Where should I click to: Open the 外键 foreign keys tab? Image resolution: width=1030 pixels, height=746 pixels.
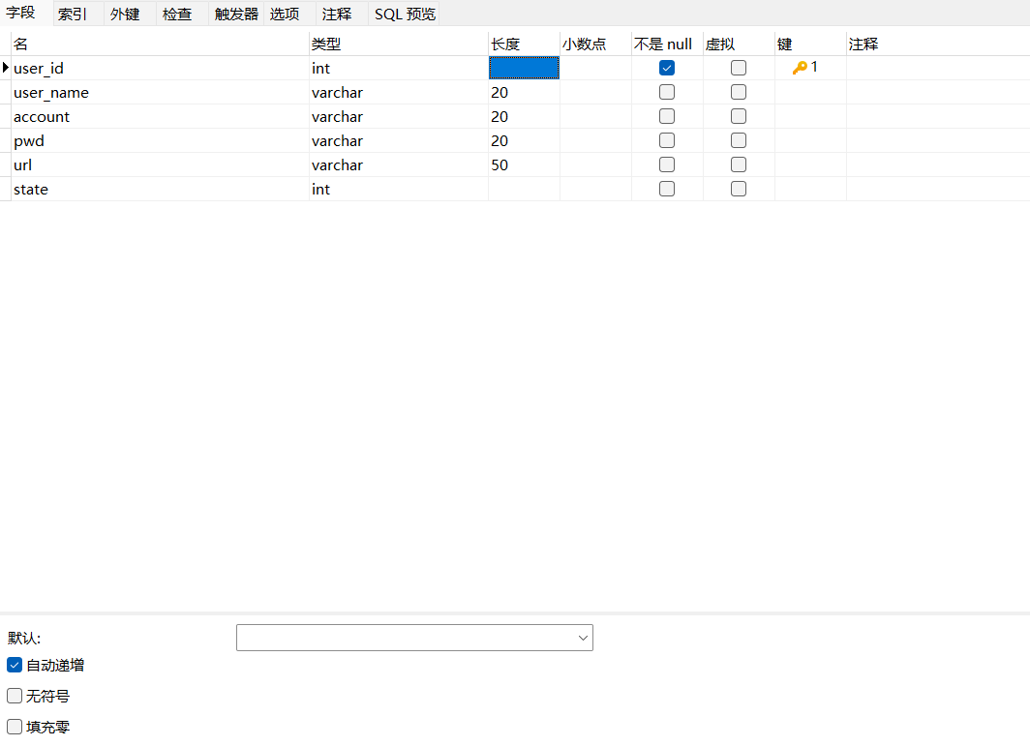(x=125, y=14)
